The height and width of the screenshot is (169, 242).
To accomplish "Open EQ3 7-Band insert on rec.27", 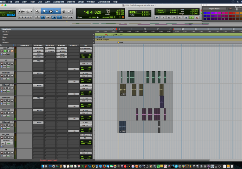I will click(38, 49).
